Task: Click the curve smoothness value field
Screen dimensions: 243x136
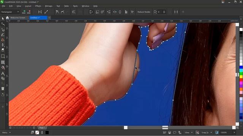Action: coord(159,12)
